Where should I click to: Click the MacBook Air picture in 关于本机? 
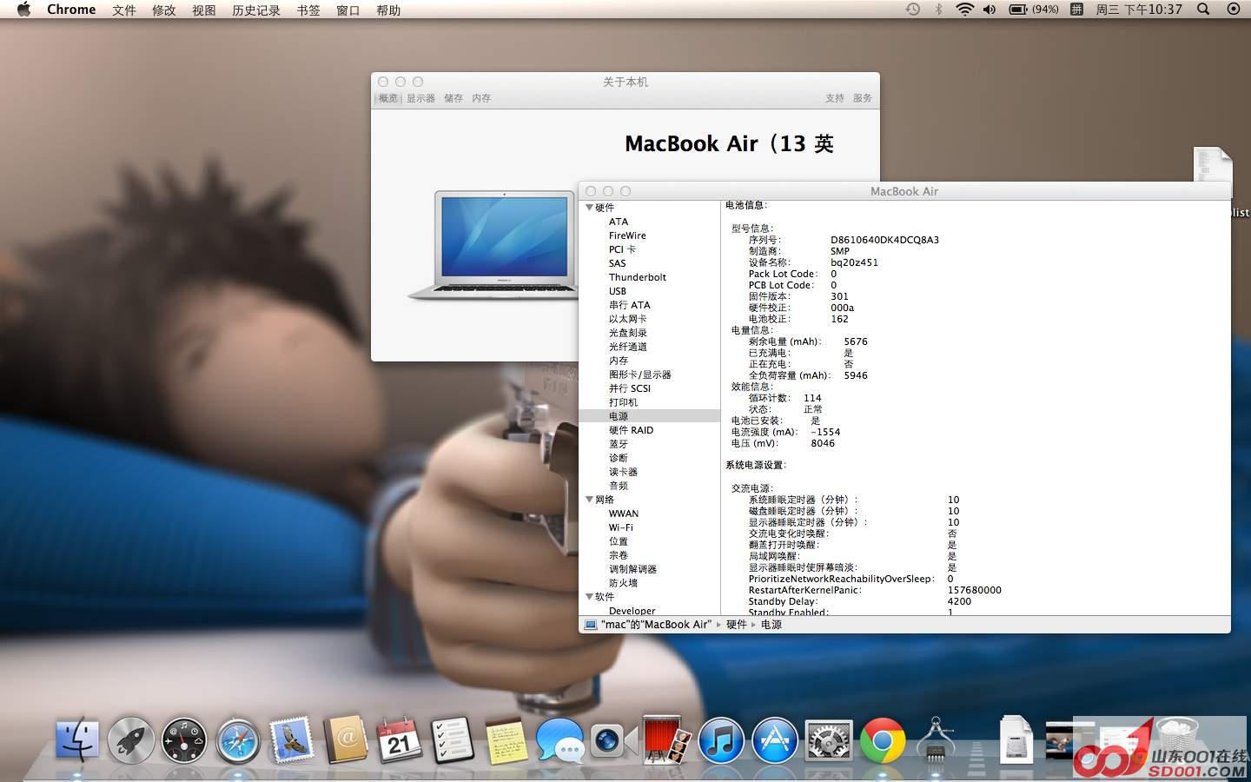point(493,246)
